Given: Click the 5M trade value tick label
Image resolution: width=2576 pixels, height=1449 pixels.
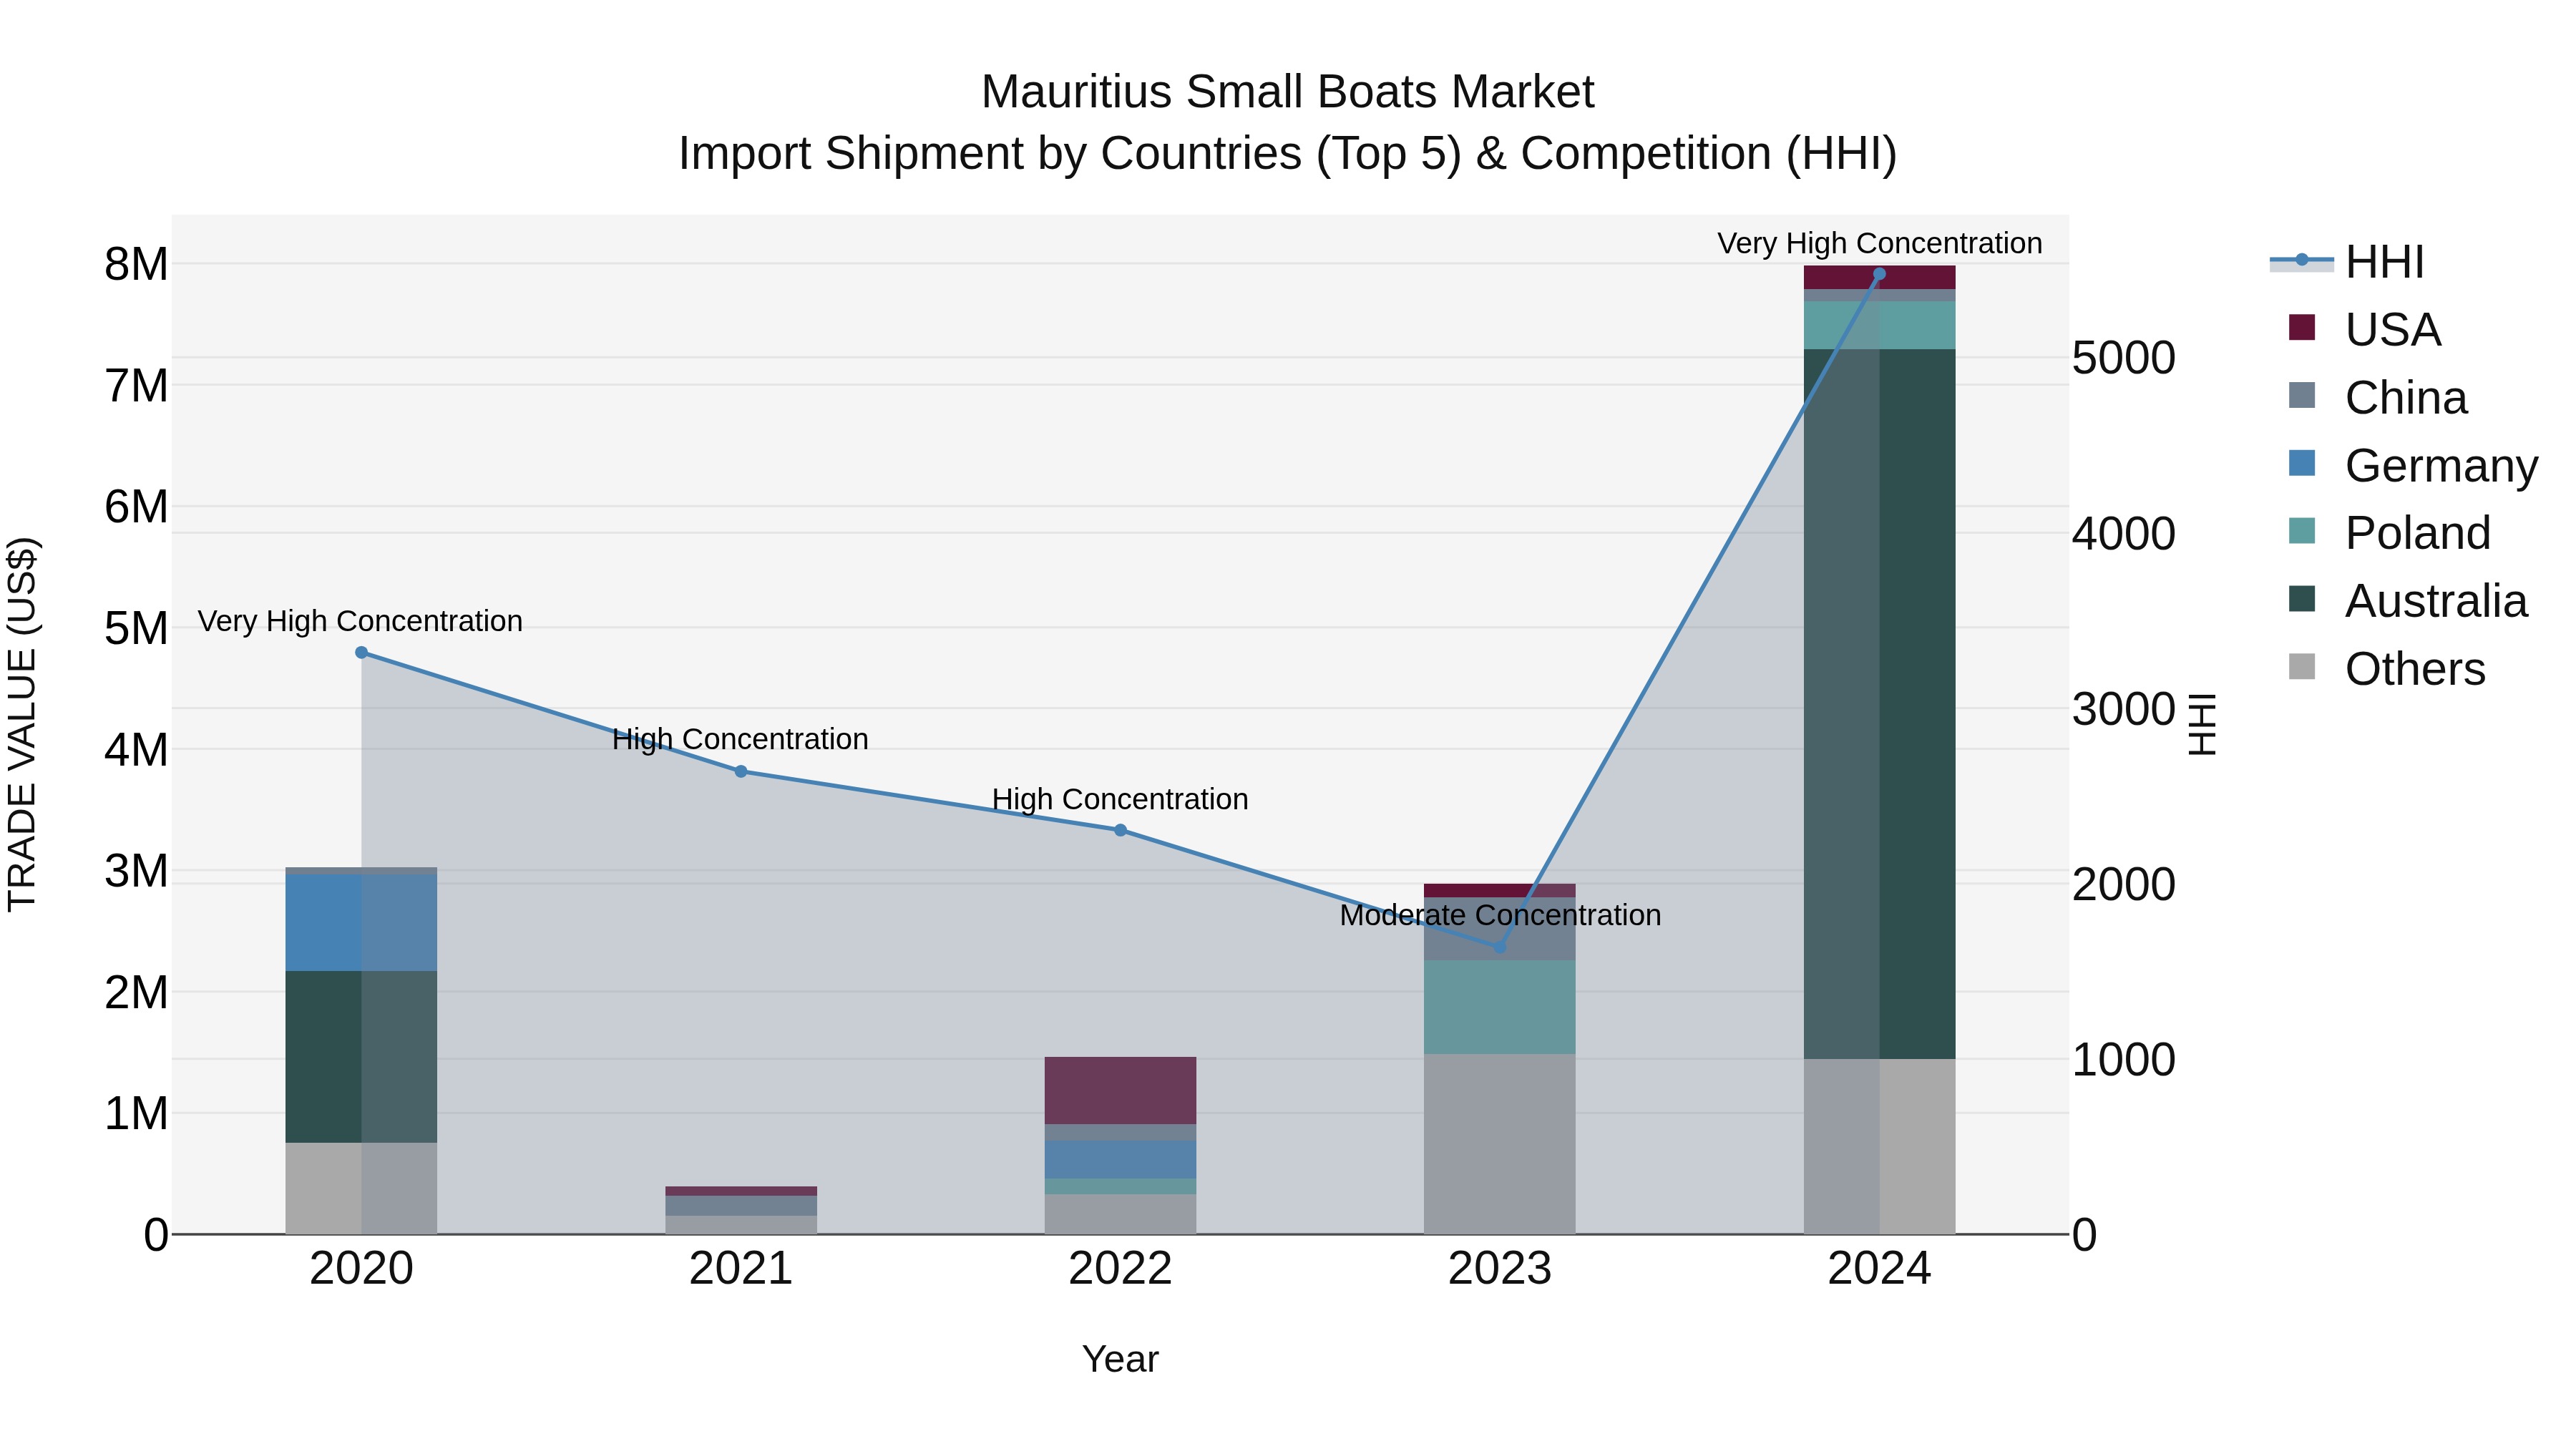Looking at the screenshot, I should [136, 629].
